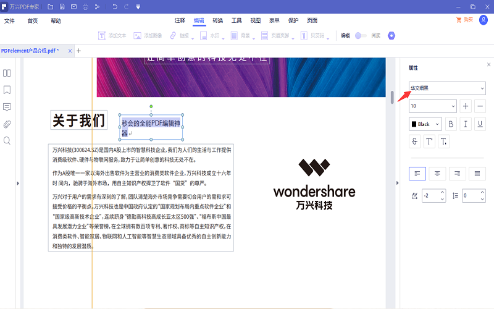Apply italic formatting in properties panel
The image size is (494, 309).
(466, 124)
